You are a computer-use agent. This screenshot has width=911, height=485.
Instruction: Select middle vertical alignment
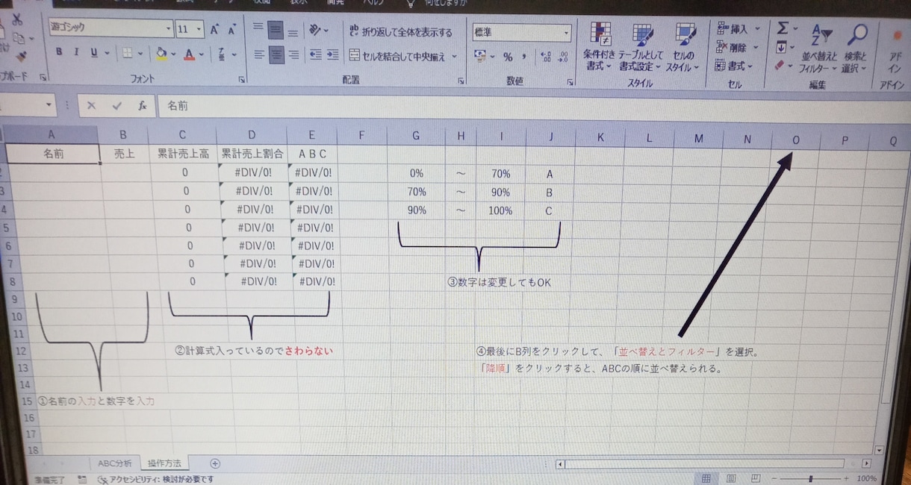coord(276,30)
